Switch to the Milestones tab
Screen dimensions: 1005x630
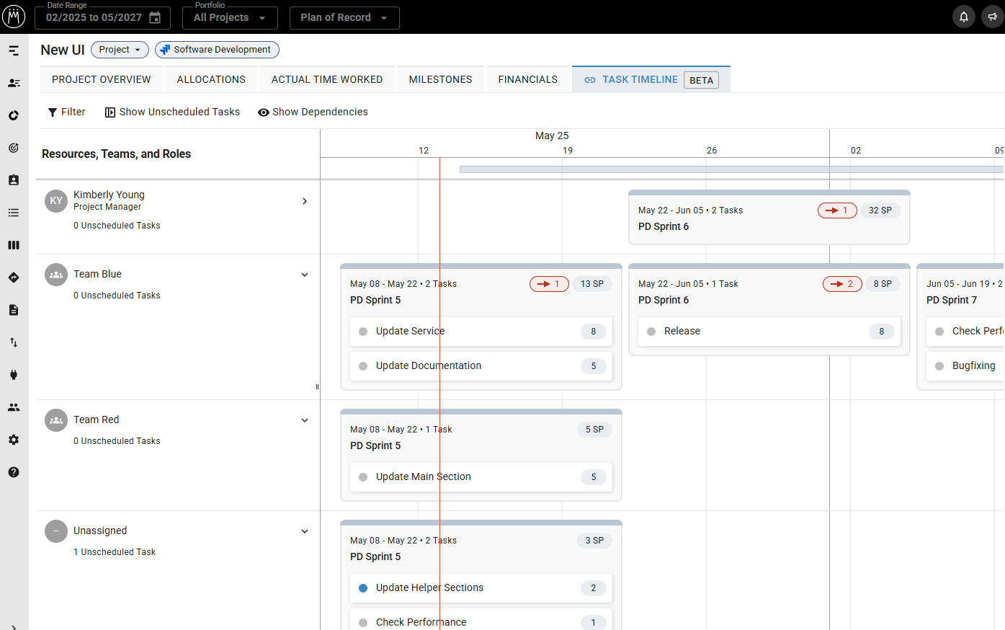pos(441,79)
